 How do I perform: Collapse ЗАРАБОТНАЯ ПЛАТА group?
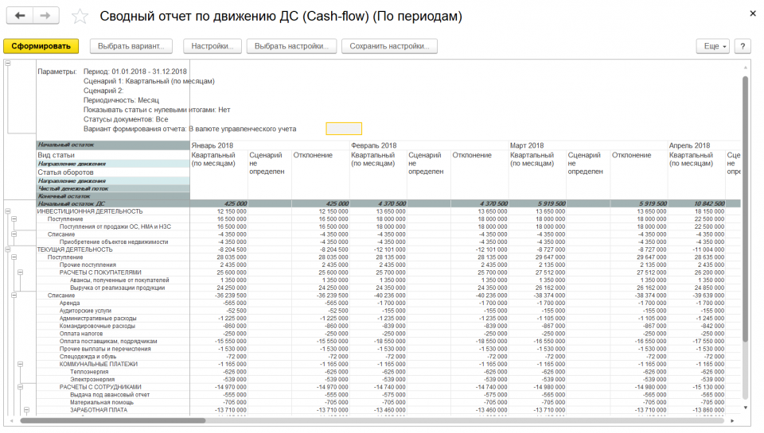[x=27, y=410]
